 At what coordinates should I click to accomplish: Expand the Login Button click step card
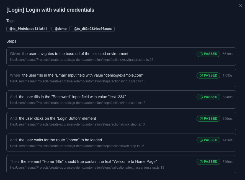[121, 121]
